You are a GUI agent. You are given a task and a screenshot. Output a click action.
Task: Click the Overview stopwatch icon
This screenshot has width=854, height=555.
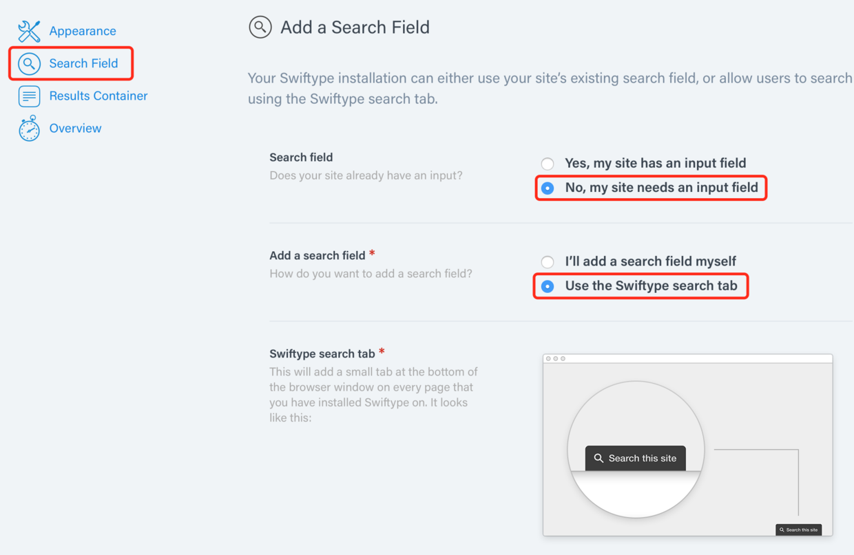tap(29, 129)
